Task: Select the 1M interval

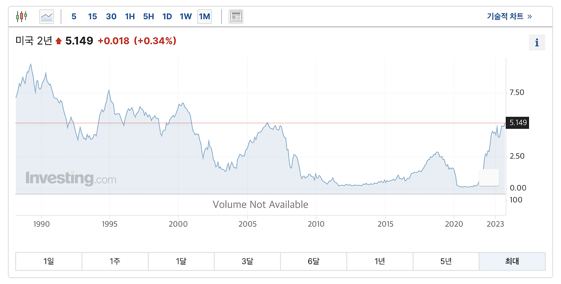Action: click(x=205, y=17)
